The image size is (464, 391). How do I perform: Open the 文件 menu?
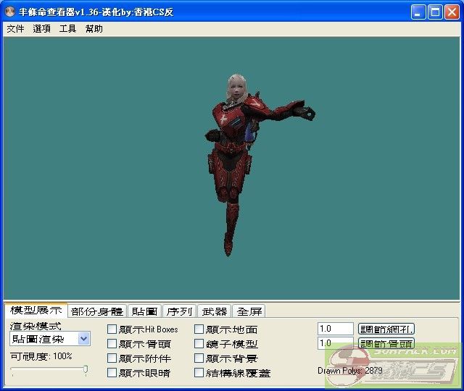click(x=15, y=29)
